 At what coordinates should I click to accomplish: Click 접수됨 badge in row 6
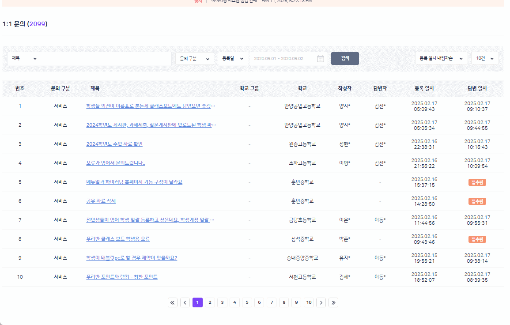click(477, 201)
